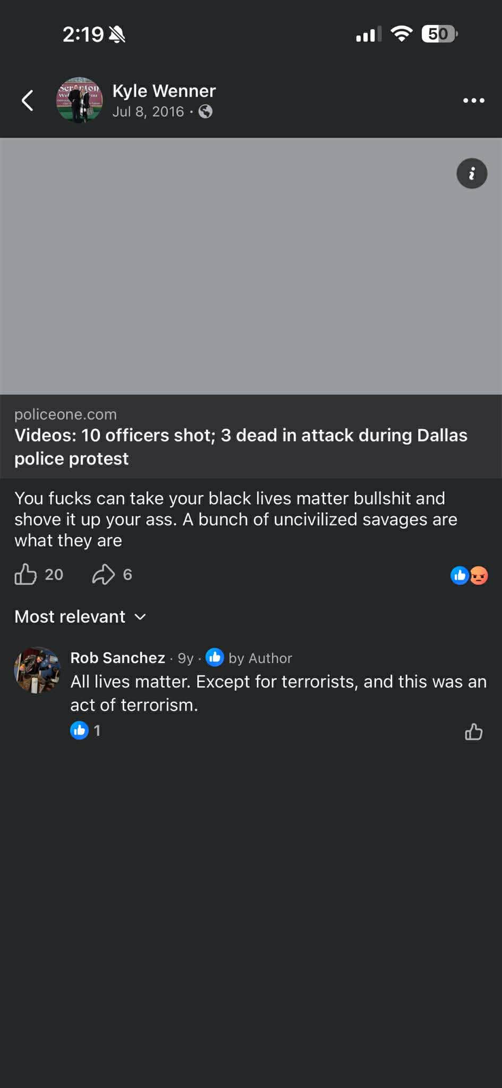Tap the post's like count number
The image size is (502, 1088).
54,574
